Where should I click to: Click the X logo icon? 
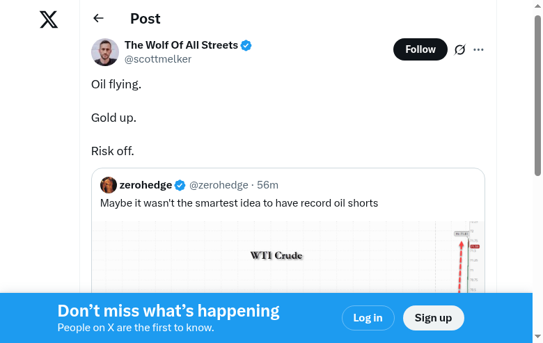click(49, 19)
